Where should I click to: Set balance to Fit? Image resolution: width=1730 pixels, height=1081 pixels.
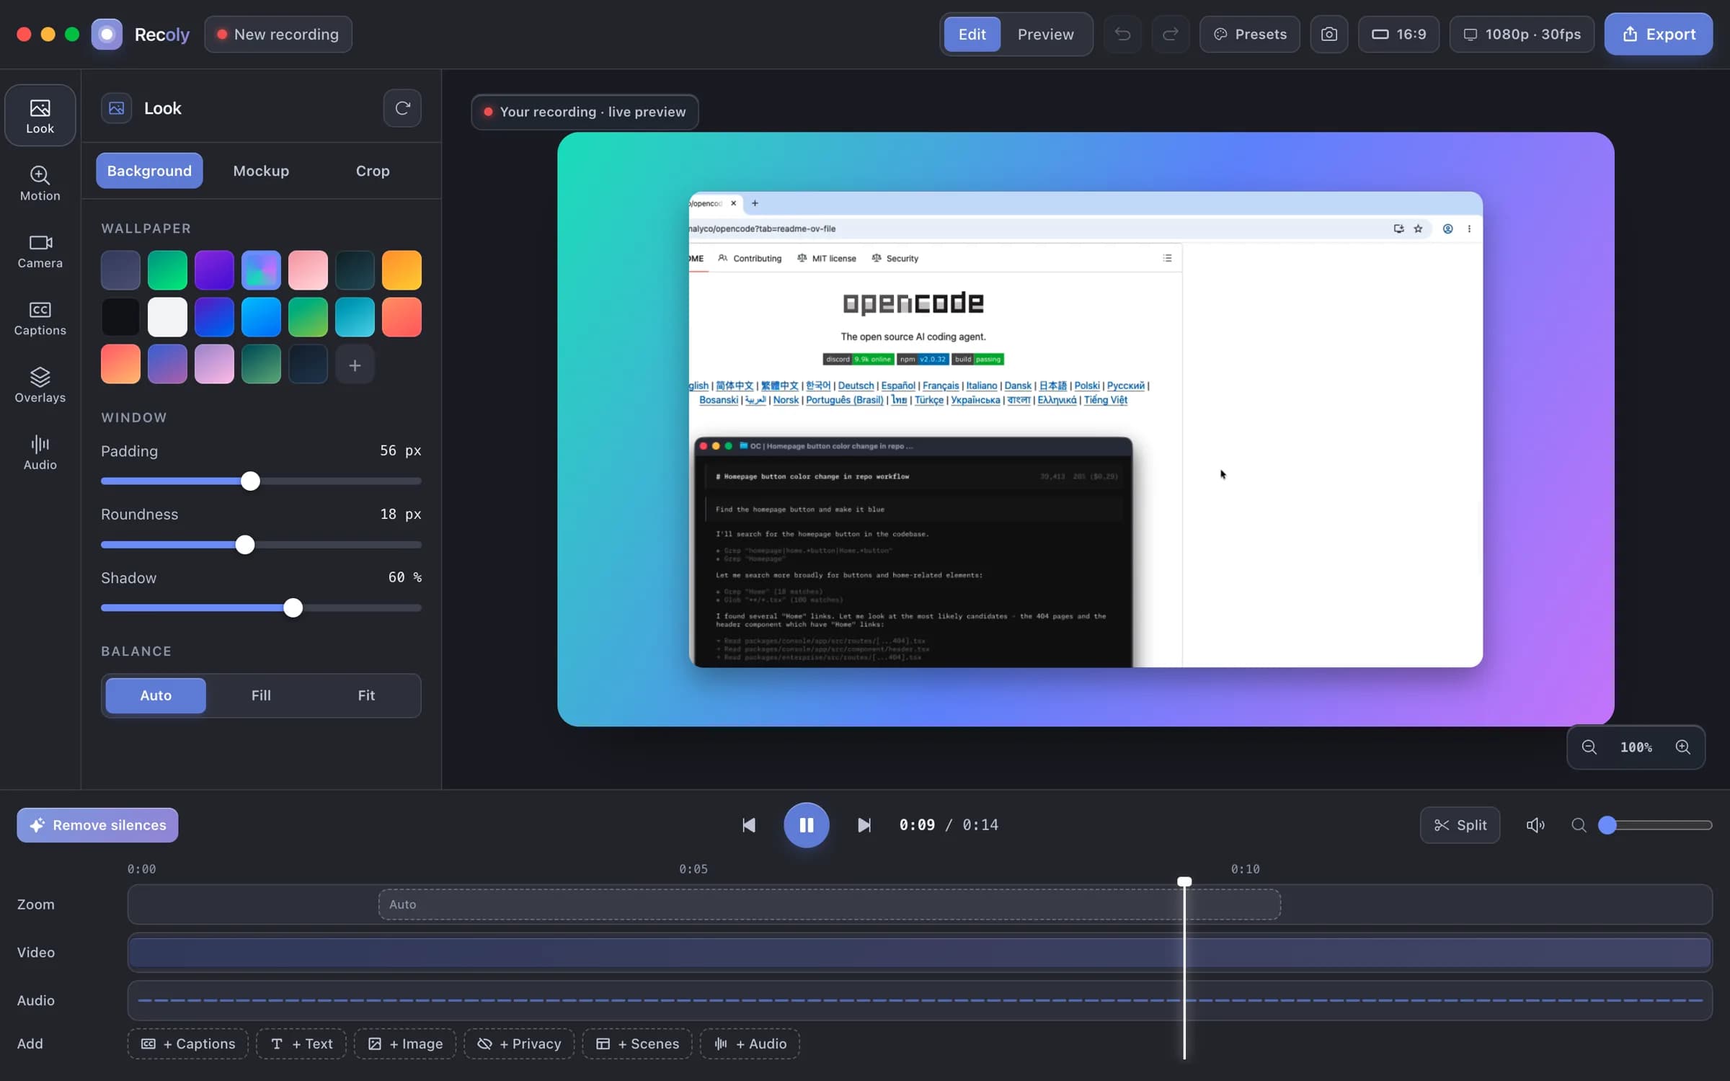pyautogui.click(x=366, y=695)
